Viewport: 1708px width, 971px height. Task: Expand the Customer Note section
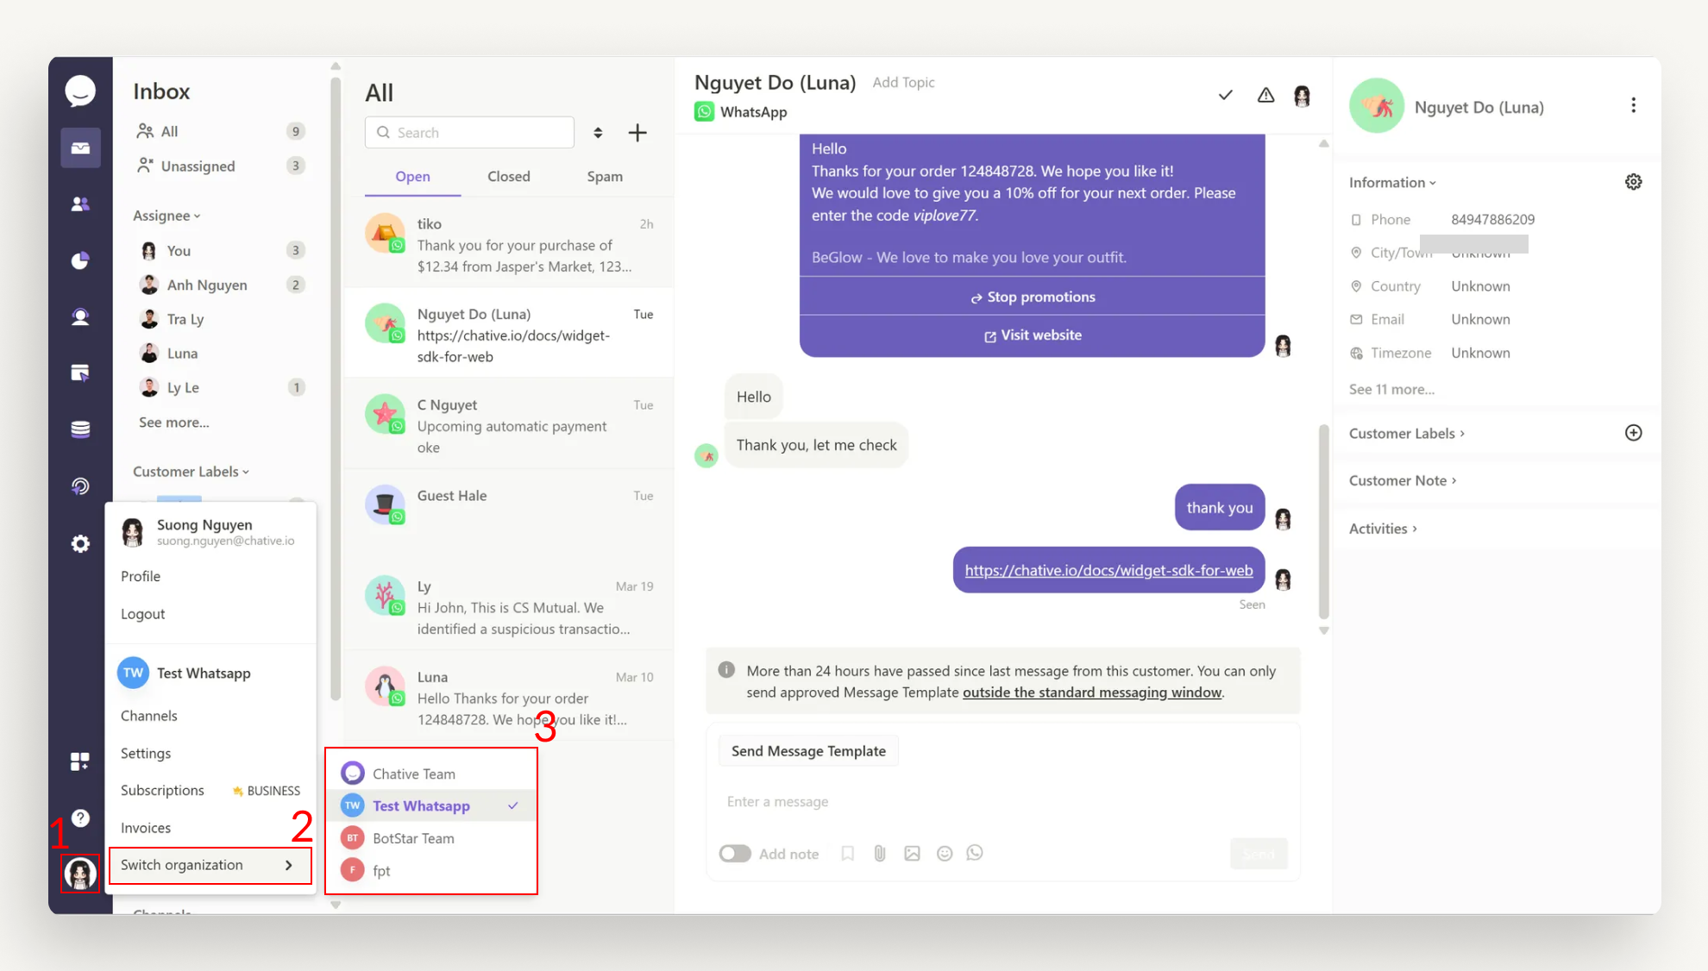[1403, 480]
